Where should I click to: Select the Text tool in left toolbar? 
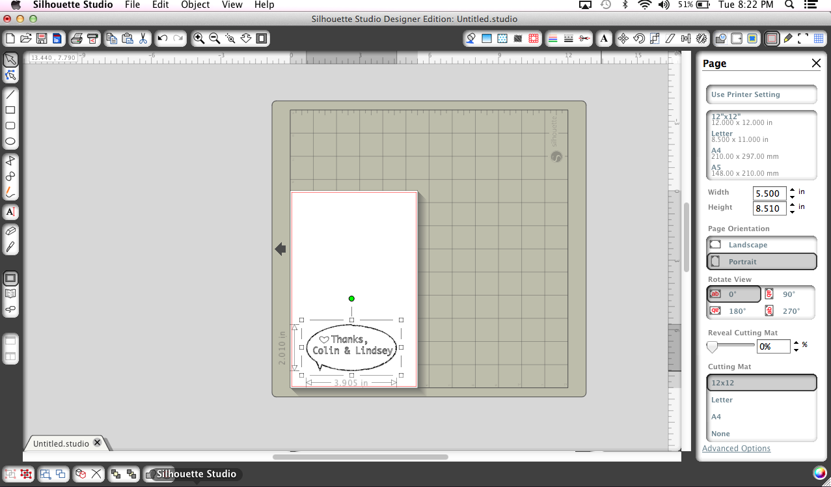10,212
